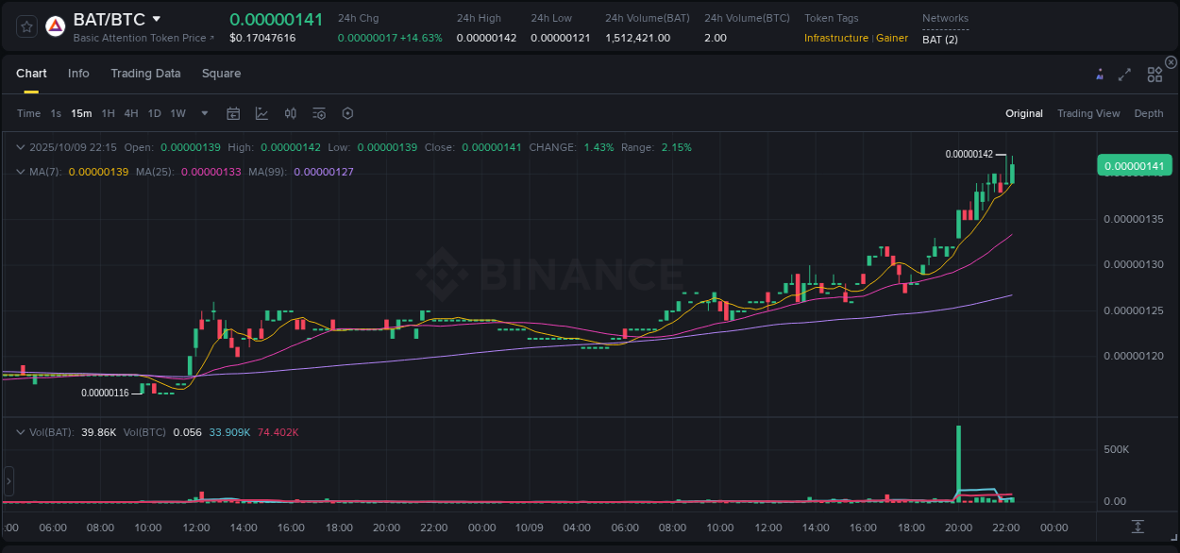Open the extra timeframes dropdown arrow
Image resolution: width=1180 pixels, height=553 pixels.
203,113
